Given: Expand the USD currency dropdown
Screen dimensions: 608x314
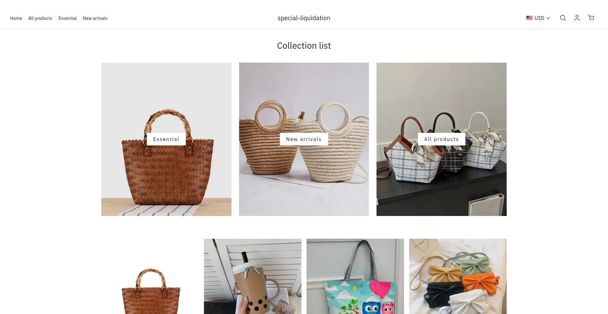Looking at the screenshot, I should pyautogui.click(x=538, y=18).
